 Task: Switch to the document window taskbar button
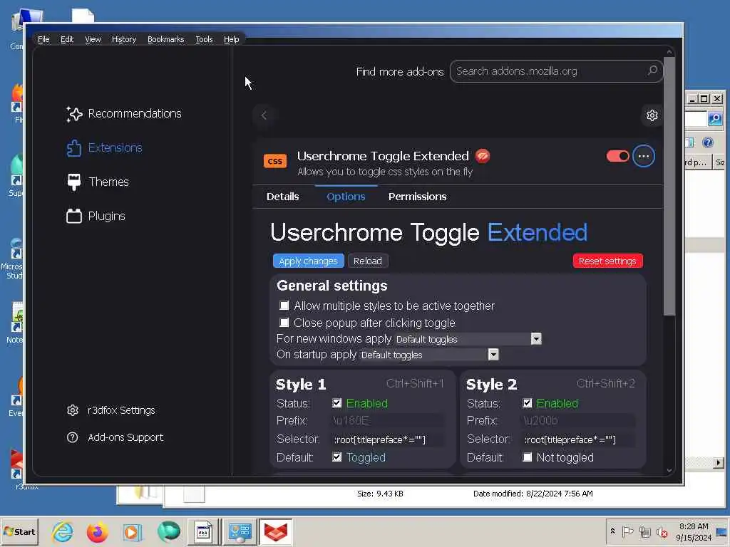[203, 531]
